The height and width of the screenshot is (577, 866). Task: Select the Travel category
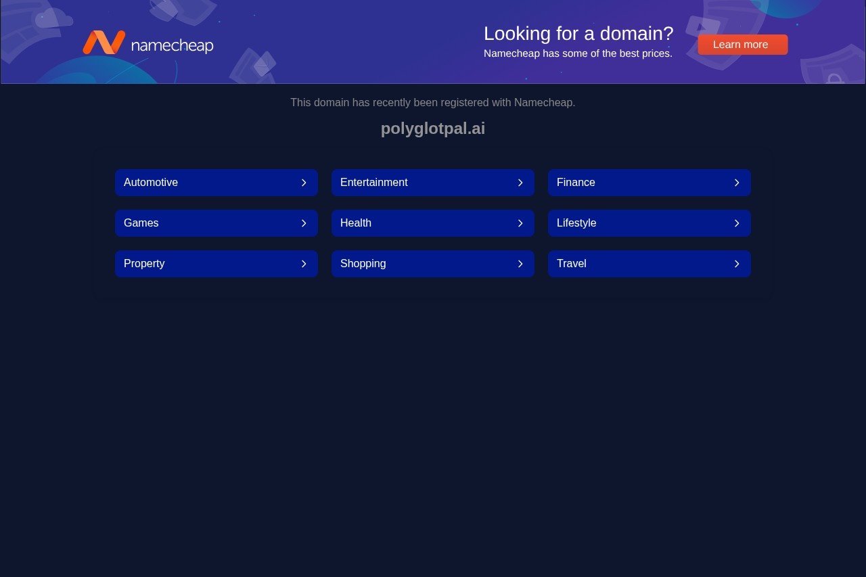[572, 264]
